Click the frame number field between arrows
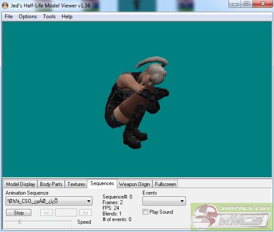The image size is (274, 232). pos(66,213)
